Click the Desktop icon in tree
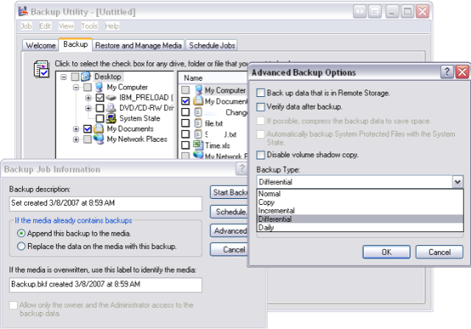Image resolution: width=471 pixels, height=329 pixels. click(86, 76)
